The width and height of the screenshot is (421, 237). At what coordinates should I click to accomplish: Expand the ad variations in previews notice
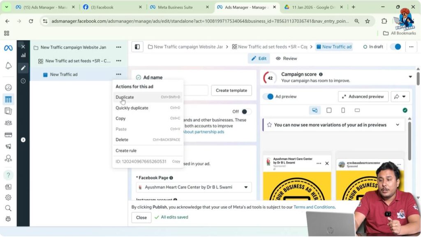397,125
